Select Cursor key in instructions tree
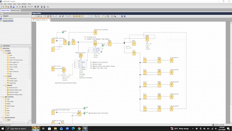The image size is (232, 131). (12, 58)
